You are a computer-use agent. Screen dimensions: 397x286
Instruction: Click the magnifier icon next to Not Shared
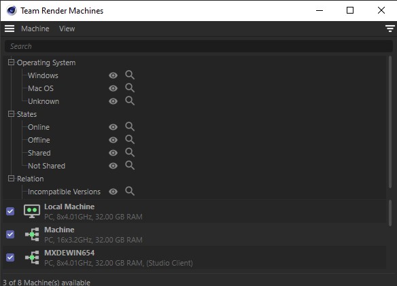point(130,166)
